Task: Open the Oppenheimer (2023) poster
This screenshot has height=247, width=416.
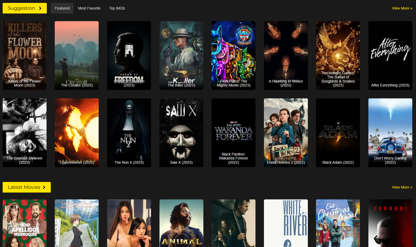Action: click(x=77, y=132)
